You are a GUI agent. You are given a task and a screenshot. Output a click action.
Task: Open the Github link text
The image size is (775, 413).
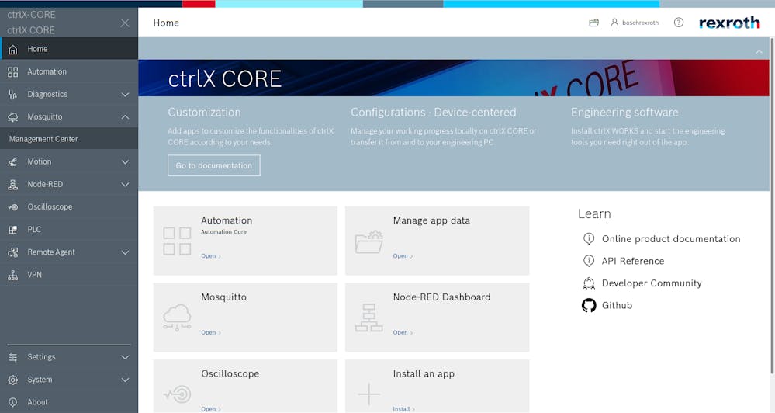[617, 305]
